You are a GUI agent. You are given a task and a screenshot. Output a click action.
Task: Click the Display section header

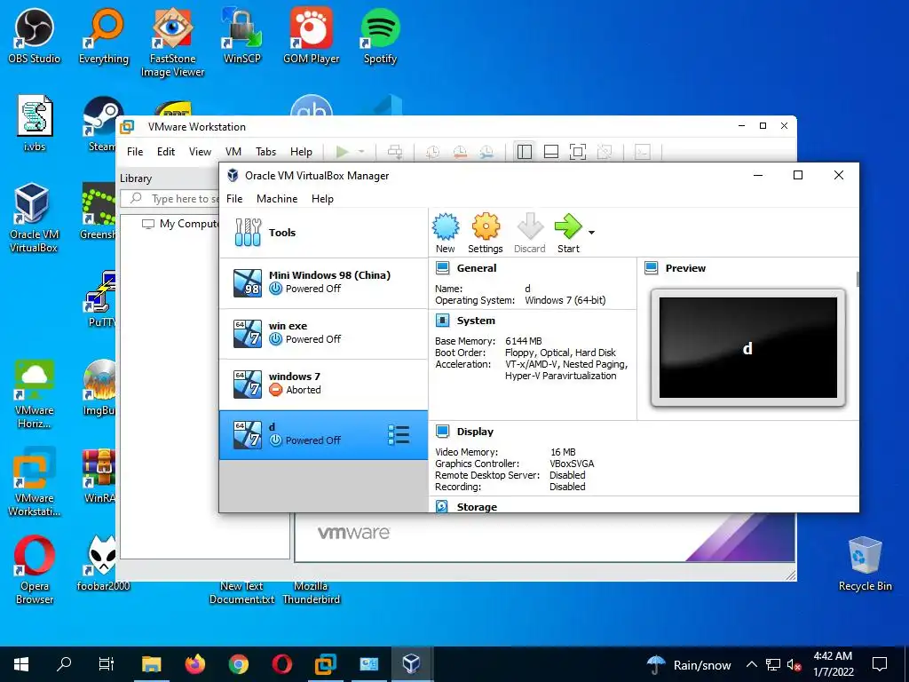[475, 432]
